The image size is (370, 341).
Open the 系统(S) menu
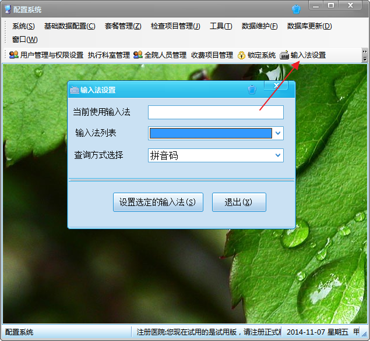click(x=23, y=26)
